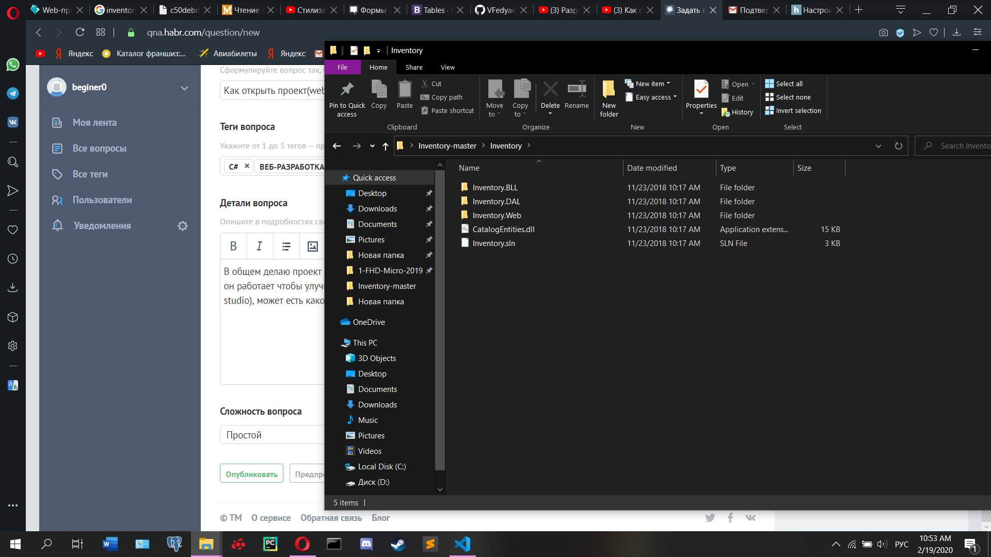Click the Опубликовать publish button
The image size is (991, 557).
251,473
